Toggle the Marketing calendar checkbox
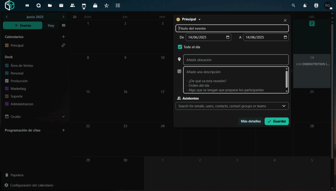 7,88
